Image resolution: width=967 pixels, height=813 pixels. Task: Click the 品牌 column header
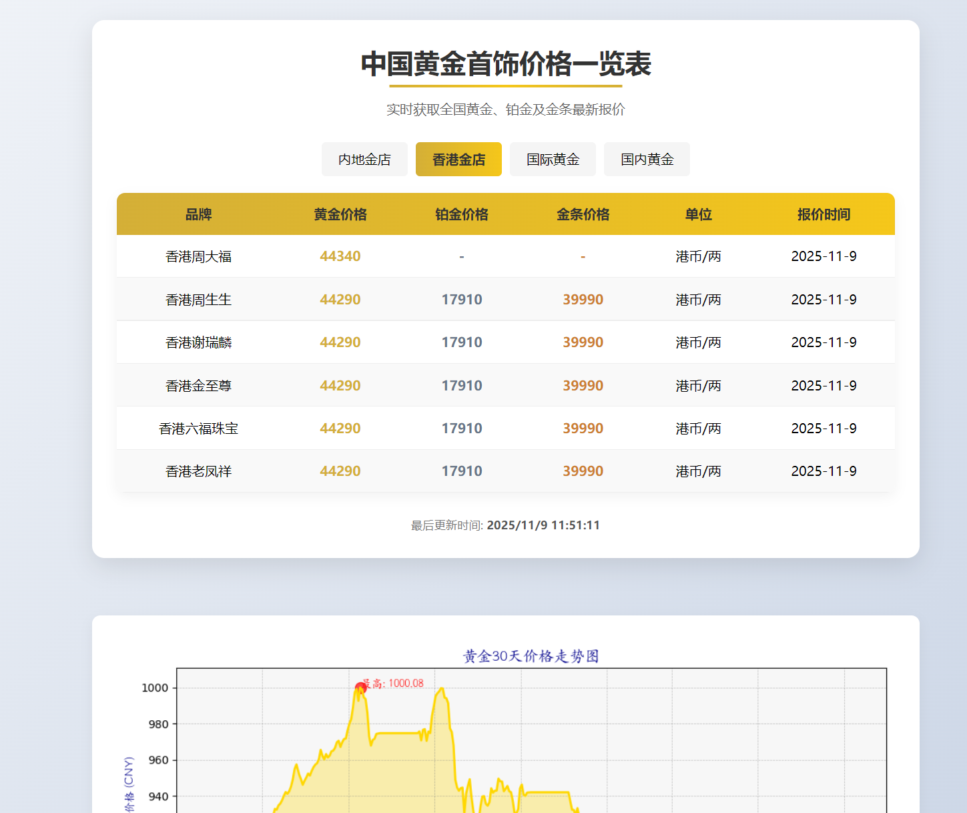(x=198, y=214)
